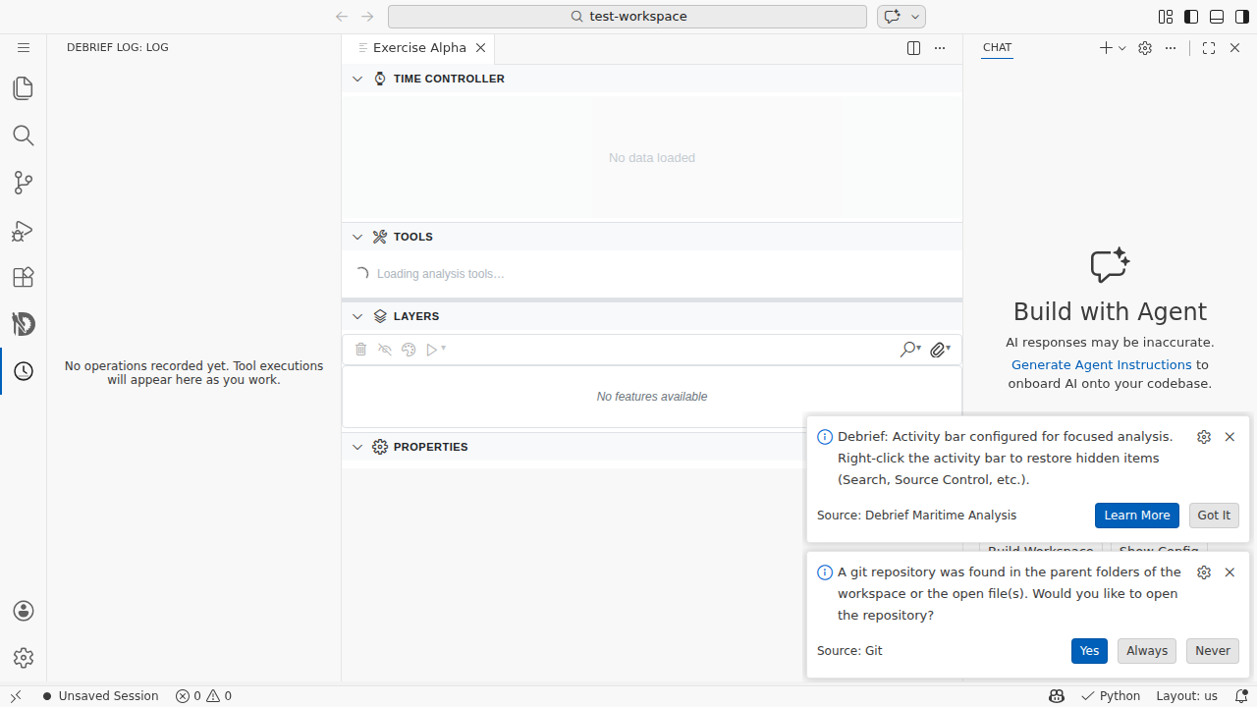
Task: Collapse the TIME CONTROLLER section
Action: [x=357, y=79]
